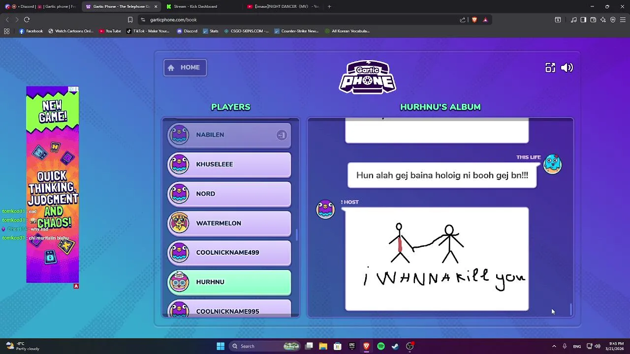This screenshot has height=354, width=630.
Task: Open the YouTube bookmark
Action: tap(110, 31)
